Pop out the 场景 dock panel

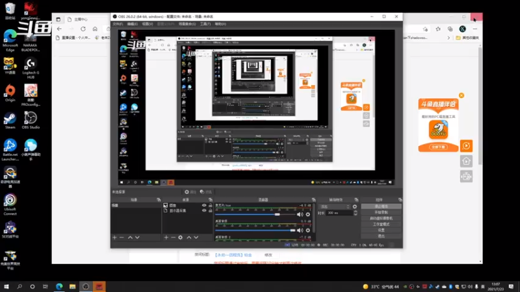(x=159, y=200)
